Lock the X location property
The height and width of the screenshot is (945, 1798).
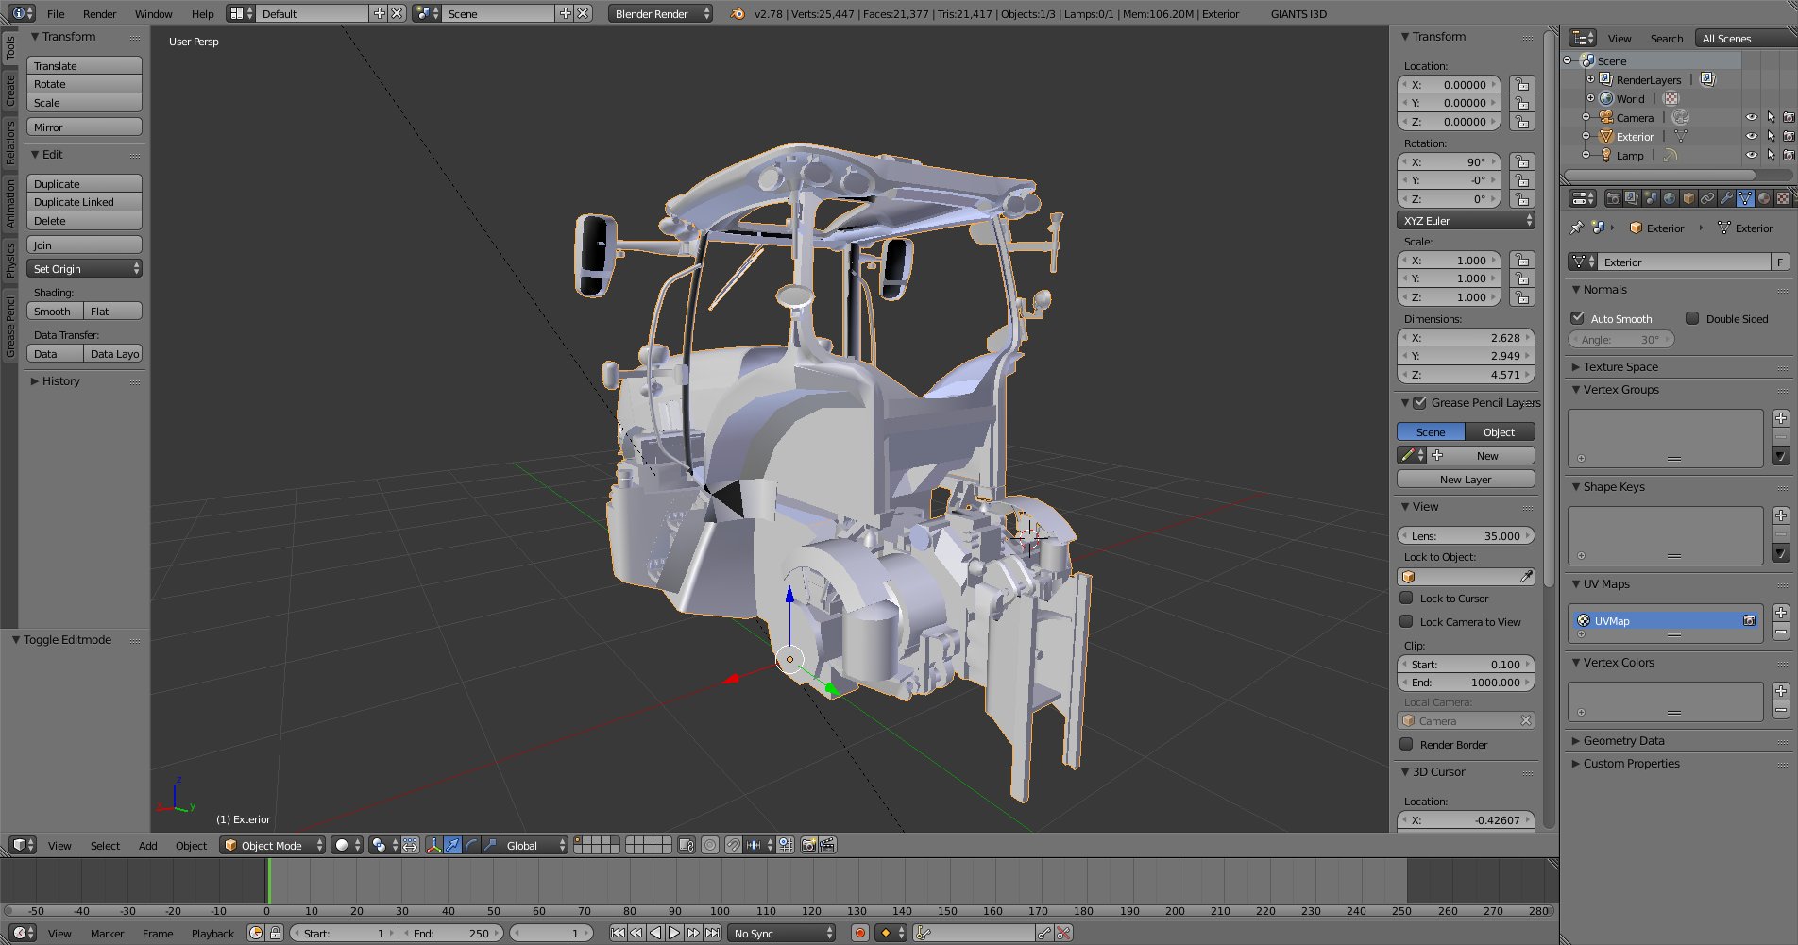pos(1520,85)
